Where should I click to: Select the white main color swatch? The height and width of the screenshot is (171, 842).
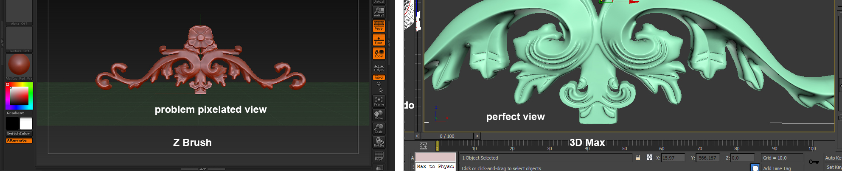pos(26,123)
